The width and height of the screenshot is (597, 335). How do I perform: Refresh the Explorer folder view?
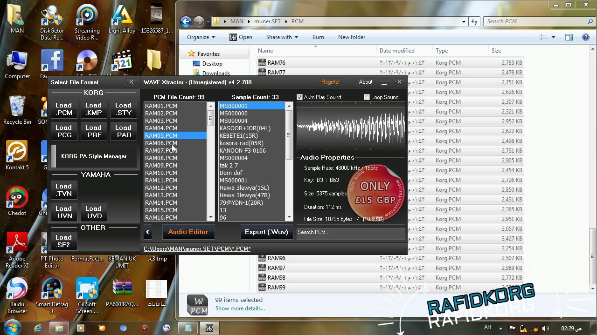(474, 21)
